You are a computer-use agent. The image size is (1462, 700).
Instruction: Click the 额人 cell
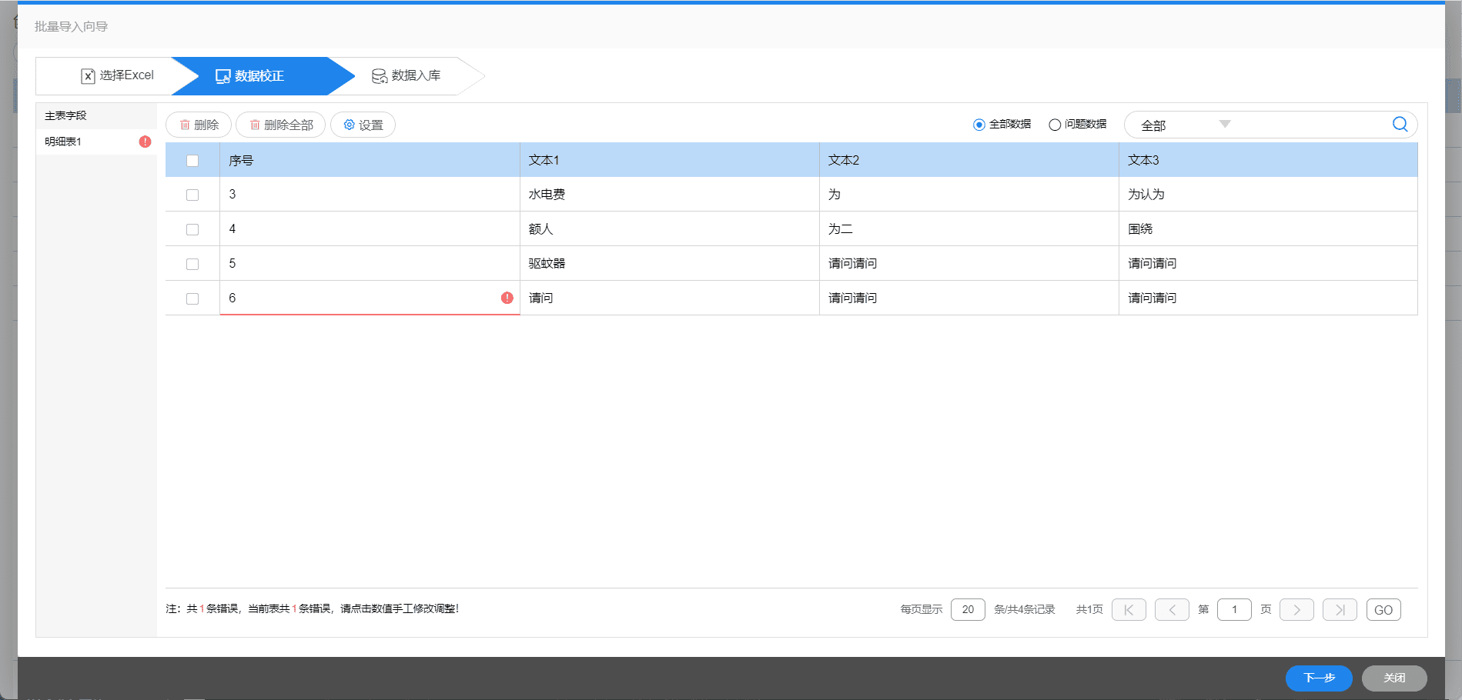669,229
